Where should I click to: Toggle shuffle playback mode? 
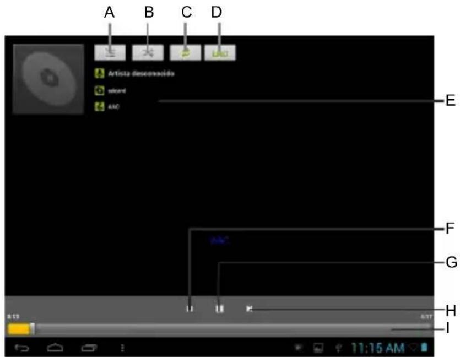[x=148, y=53]
